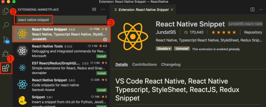Close the Extension: React Native Snippet tab

172,10
